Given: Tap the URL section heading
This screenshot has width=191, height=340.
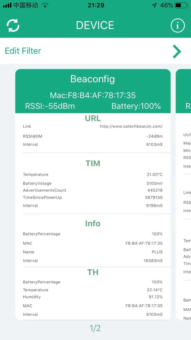Looking at the screenshot, I should [93, 118].
